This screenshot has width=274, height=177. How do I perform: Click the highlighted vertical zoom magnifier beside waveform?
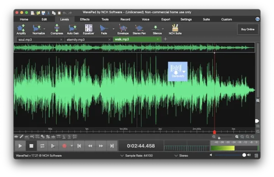[258, 101]
